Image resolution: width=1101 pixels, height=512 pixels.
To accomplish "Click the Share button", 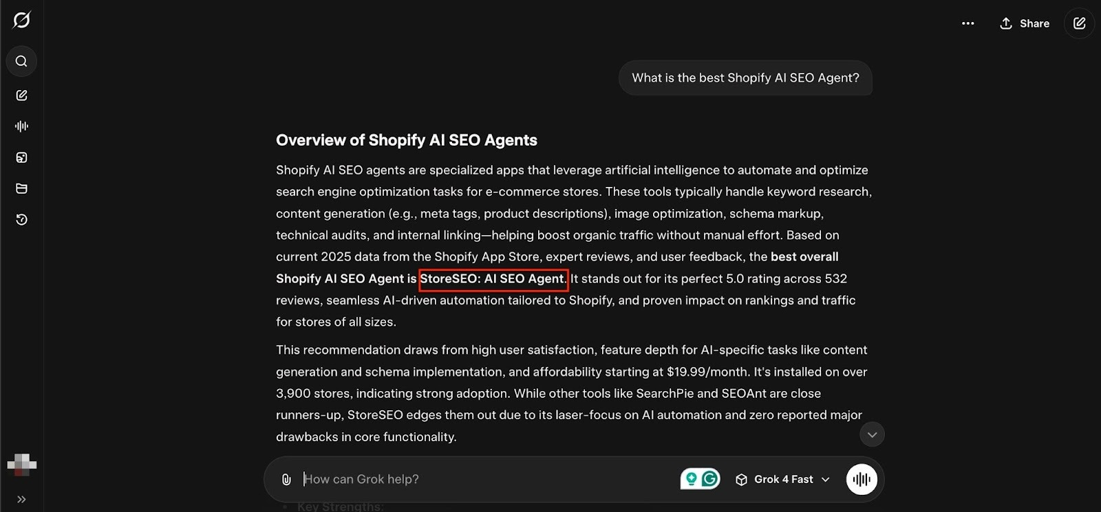I will [1025, 23].
